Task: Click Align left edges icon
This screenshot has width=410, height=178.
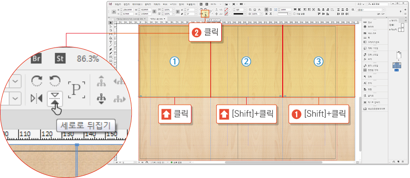Action: coord(319,9)
